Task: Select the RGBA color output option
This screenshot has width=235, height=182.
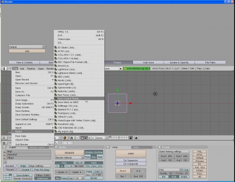Action: pyautogui.click(x=184, y=177)
